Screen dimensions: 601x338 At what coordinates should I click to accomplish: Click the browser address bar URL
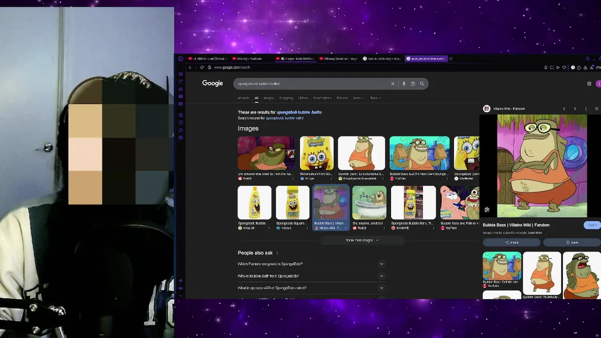click(232, 67)
